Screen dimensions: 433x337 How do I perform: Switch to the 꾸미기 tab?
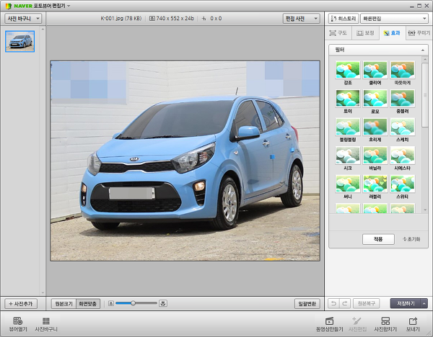[419, 33]
